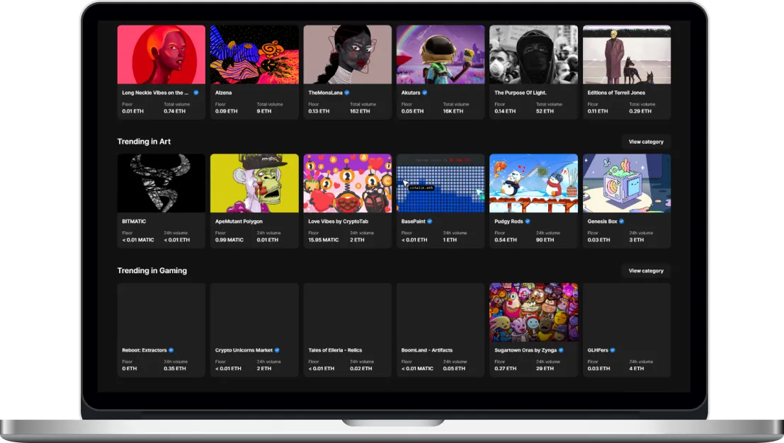Click verified badge next to Genesis Box
This screenshot has height=443, width=784.
tap(622, 221)
